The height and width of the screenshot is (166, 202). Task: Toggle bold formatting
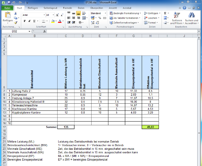25,21
